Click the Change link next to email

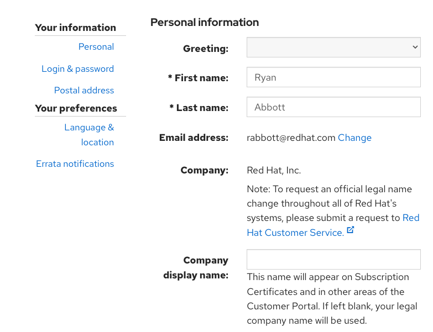(x=354, y=138)
